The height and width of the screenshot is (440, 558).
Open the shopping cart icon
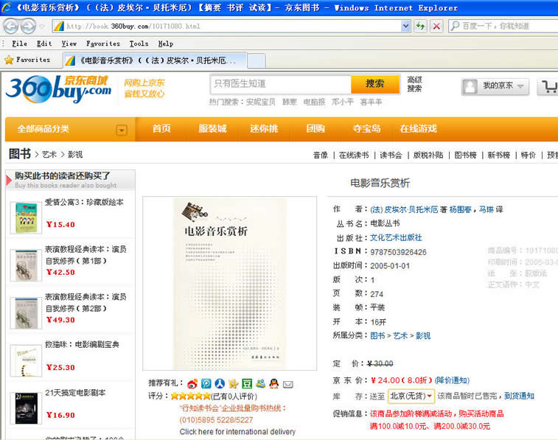point(549,86)
